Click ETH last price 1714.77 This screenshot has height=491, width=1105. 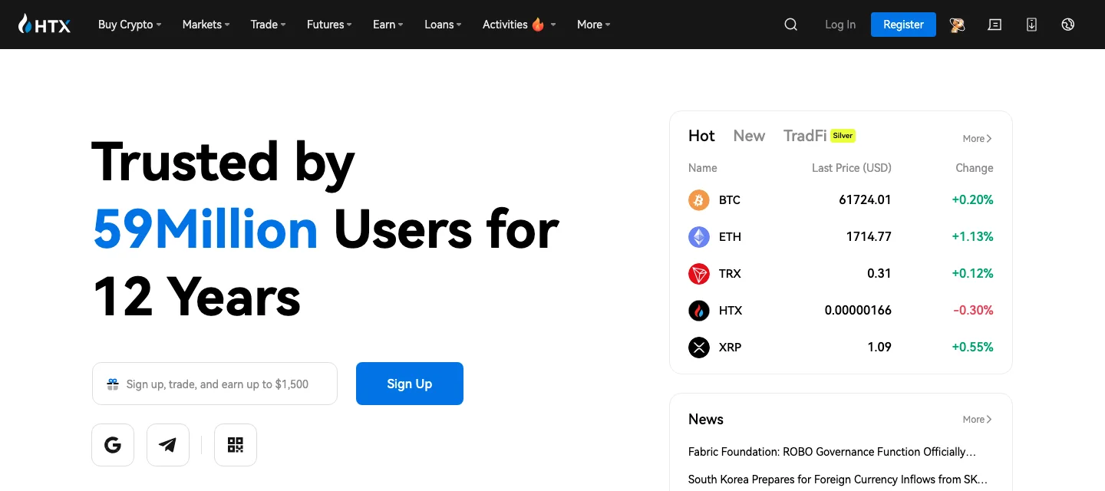coord(869,237)
